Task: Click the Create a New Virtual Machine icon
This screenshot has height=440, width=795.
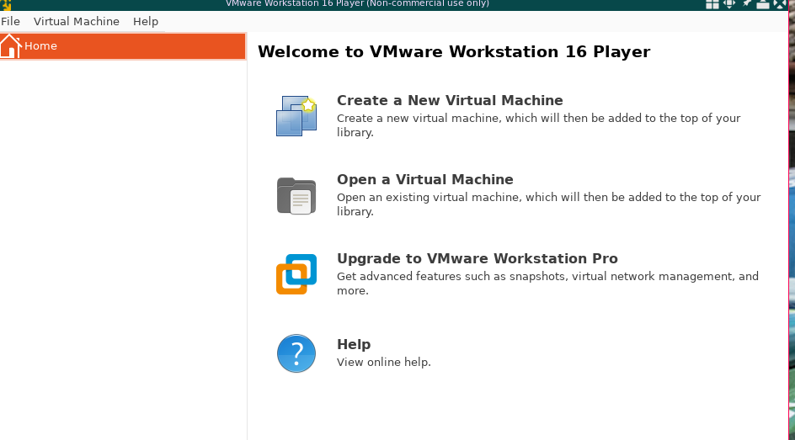Action: pyautogui.click(x=296, y=116)
